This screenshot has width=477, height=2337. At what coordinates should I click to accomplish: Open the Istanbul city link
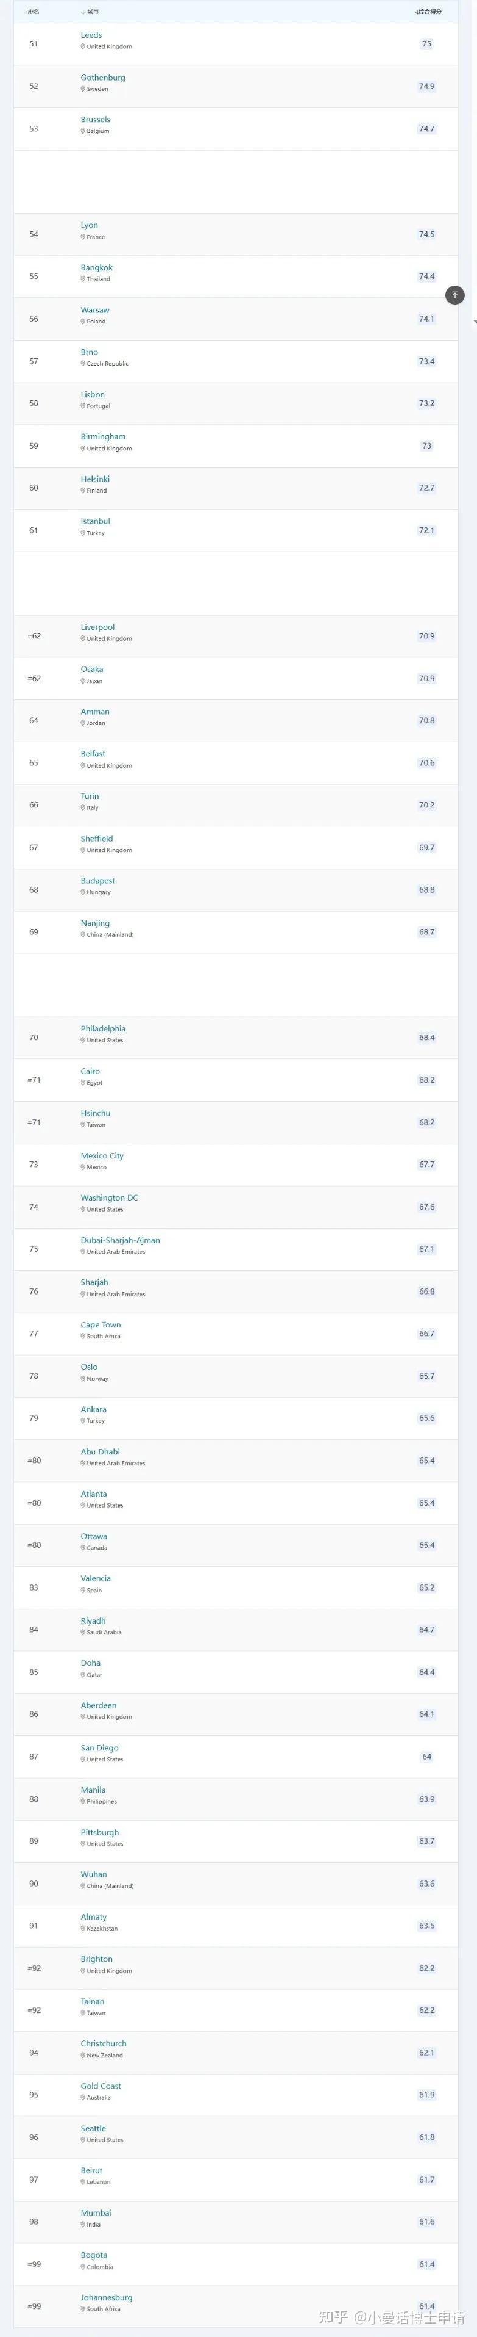[95, 522]
